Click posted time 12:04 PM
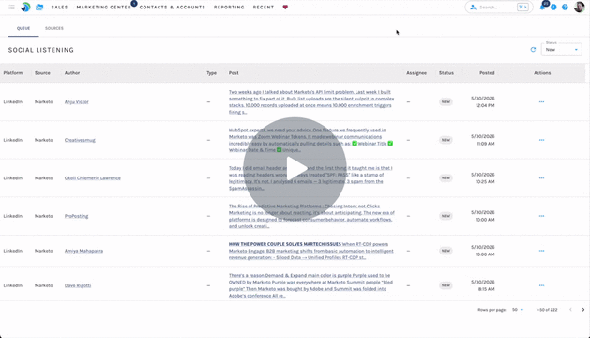Image resolution: width=590 pixels, height=338 pixels. point(485,105)
